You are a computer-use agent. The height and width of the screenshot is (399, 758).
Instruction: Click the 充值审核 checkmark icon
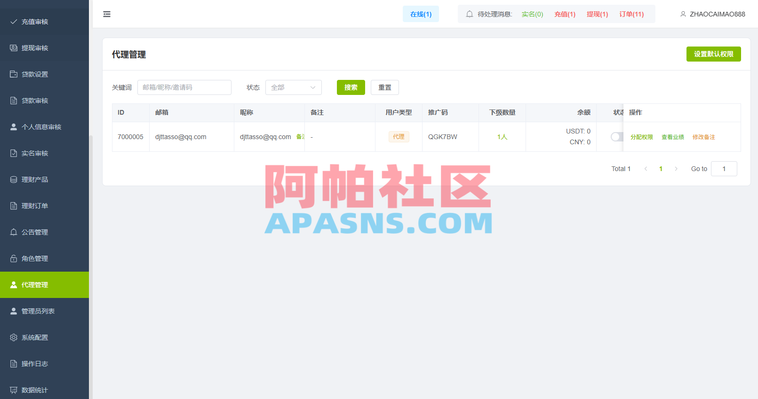[14, 22]
